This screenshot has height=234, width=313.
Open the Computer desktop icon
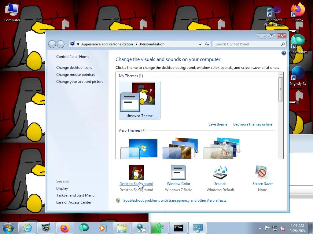(12, 12)
